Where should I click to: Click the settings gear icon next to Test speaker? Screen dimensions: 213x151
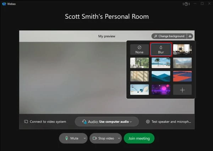[148, 122]
